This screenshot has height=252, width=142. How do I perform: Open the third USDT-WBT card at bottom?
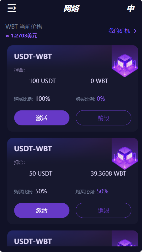pyautogui.click(x=33, y=241)
